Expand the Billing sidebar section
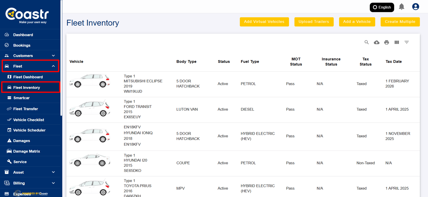The image size is (428, 197). point(53,183)
